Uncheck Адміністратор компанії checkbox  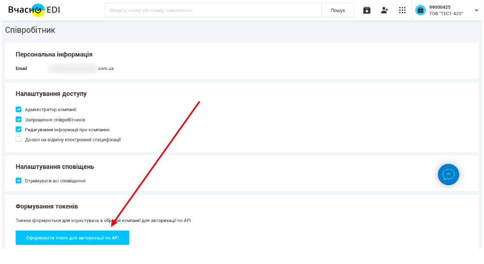(x=18, y=110)
